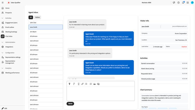Click the Adobe logo icon
195x110 pixels.
pyautogui.click(x=9, y=3)
